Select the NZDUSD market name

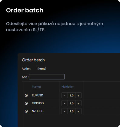pyautogui.click(x=38, y=111)
